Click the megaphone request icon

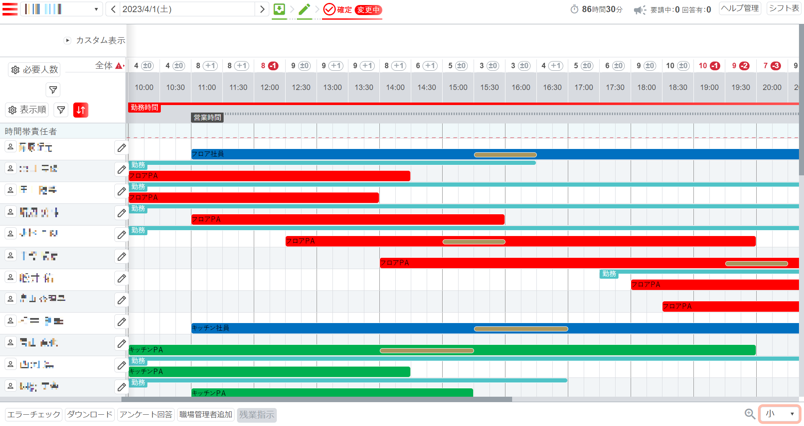click(x=639, y=10)
